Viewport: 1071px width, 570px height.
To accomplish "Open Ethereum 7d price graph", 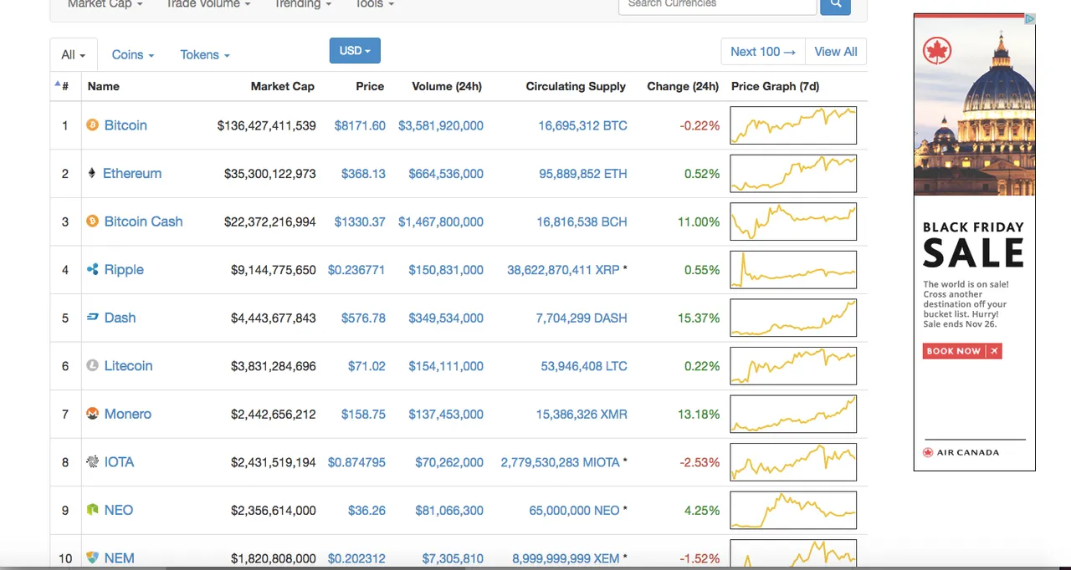I will click(793, 174).
